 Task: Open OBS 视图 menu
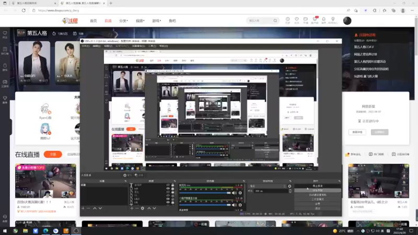pos(108,46)
